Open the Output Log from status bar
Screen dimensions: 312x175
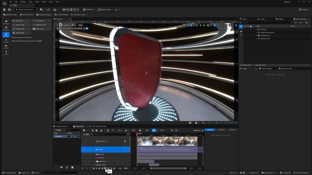tap(24, 173)
